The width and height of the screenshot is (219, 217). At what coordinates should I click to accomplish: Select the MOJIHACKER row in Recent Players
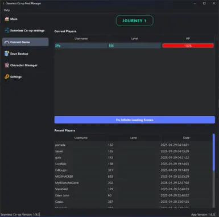point(133,177)
